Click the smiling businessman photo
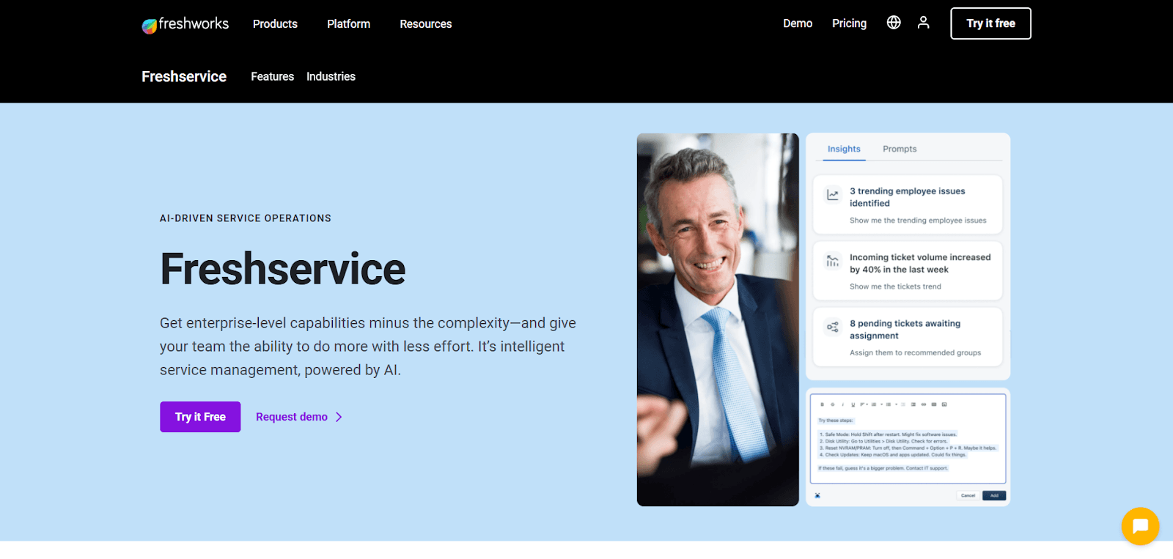1173x559 pixels. click(x=718, y=319)
